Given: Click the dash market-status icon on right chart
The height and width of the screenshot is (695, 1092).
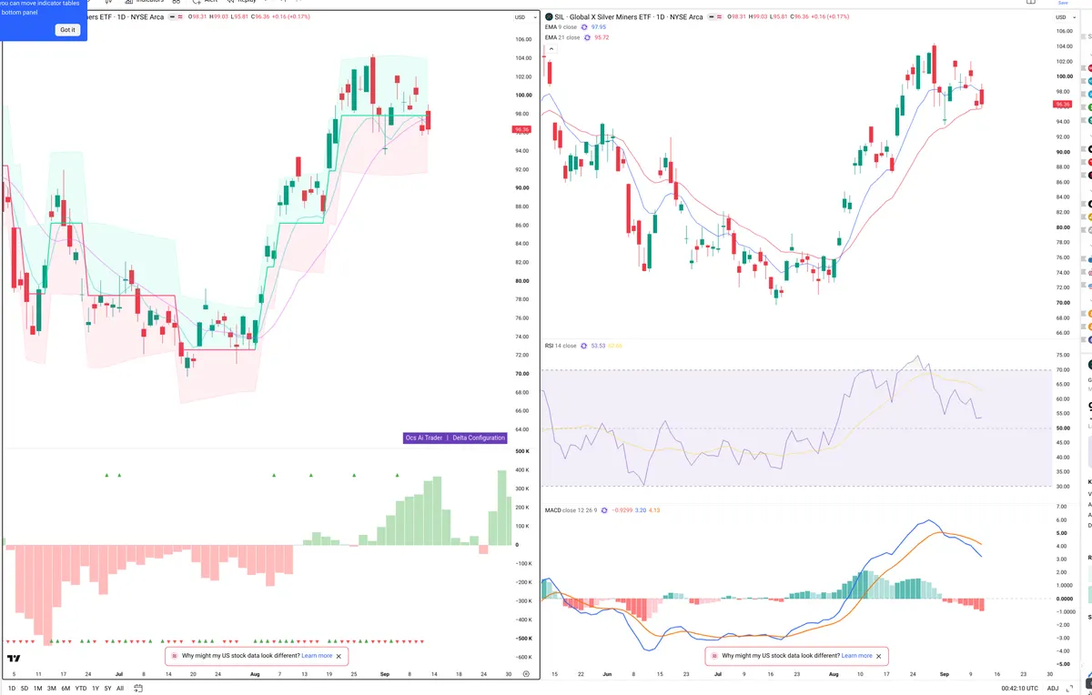Looking at the screenshot, I should click(x=712, y=17).
